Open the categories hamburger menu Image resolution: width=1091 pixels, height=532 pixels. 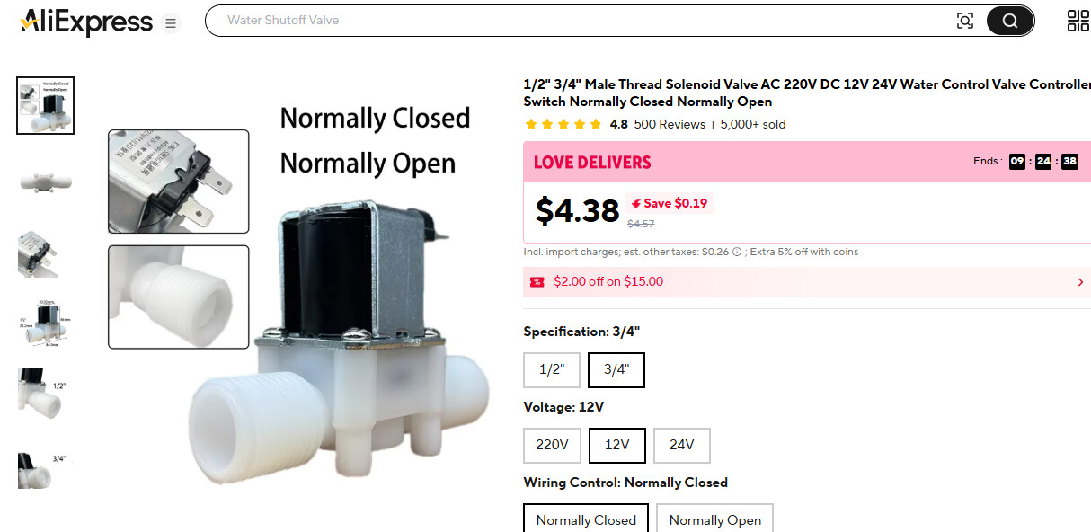click(x=171, y=23)
